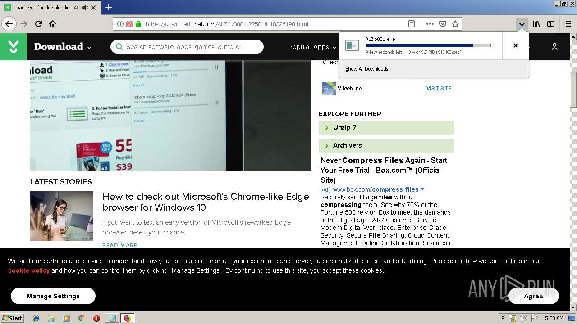This screenshot has width=577, height=324.
Task: Click the ad options triangle beside box.com URL
Action: (x=422, y=189)
